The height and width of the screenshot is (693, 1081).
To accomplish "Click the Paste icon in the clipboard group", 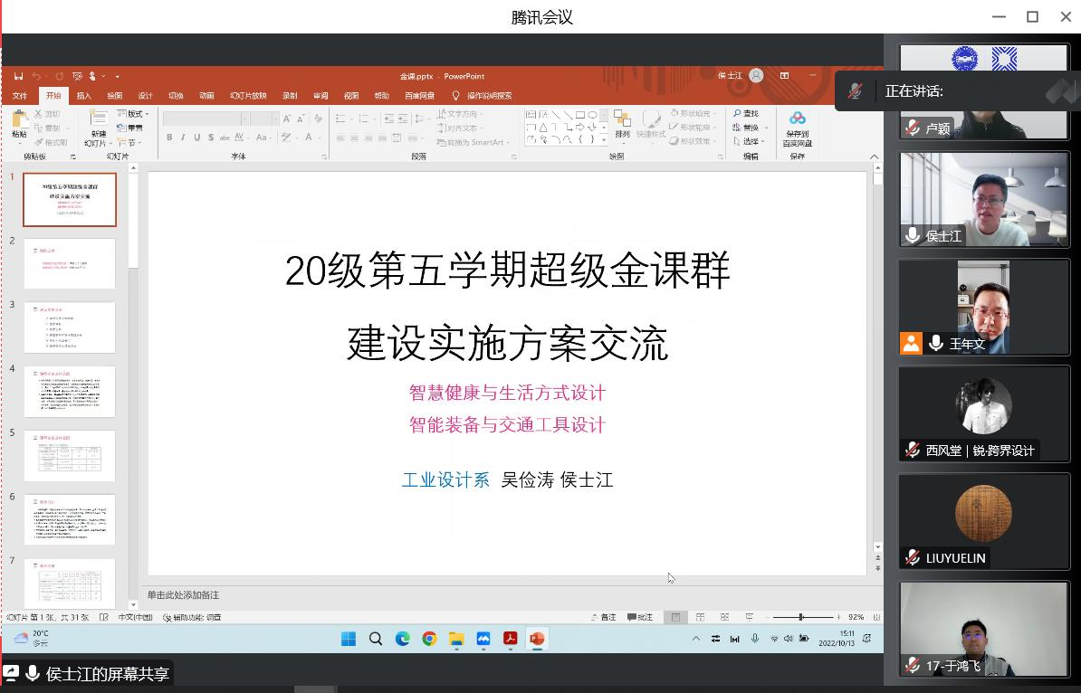I will point(20,120).
